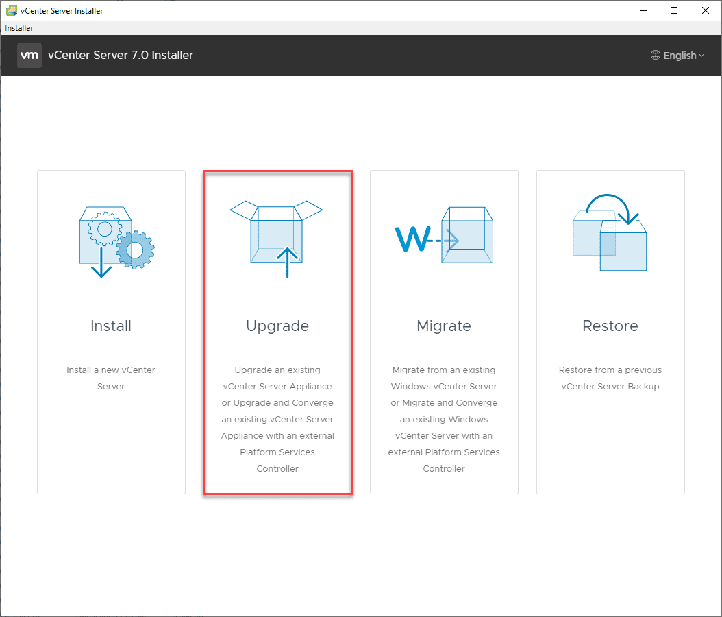This screenshot has height=617, width=722.
Task: Click the Migrate Windows-to-box icon
Action: pos(445,235)
